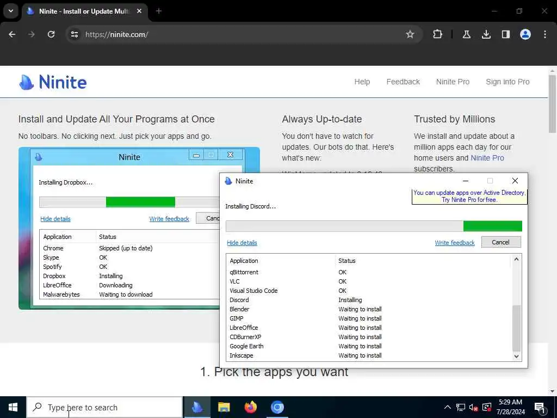Image resolution: width=557 pixels, height=418 pixels.
Task: Open Chrome Labs flask icon
Action: (466, 34)
